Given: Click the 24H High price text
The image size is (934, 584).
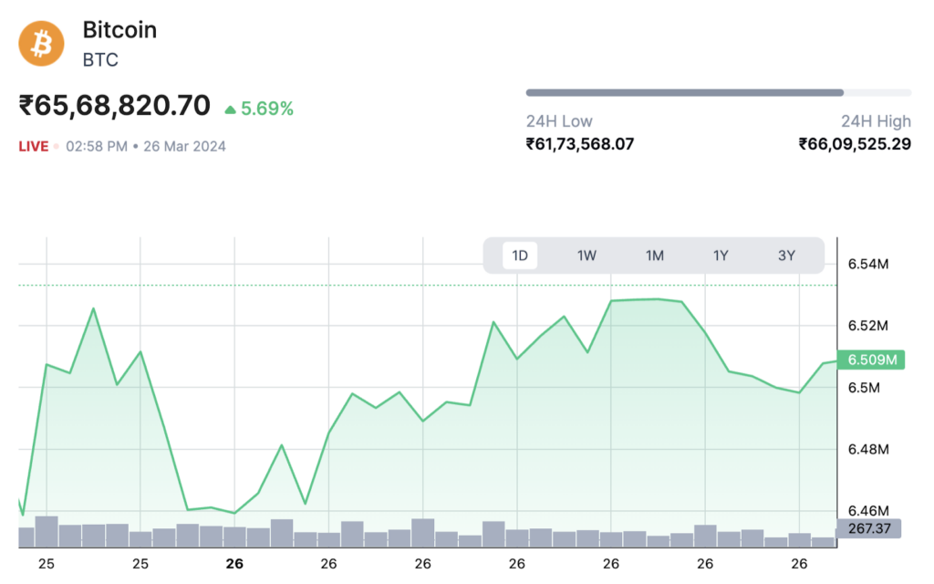Looking at the screenshot, I should tap(855, 144).
